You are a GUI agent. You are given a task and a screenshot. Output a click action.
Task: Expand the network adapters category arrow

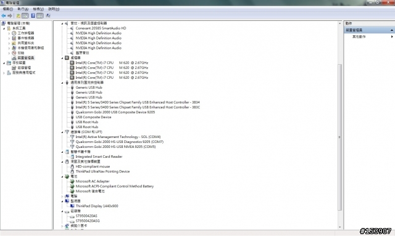point(62,226)
